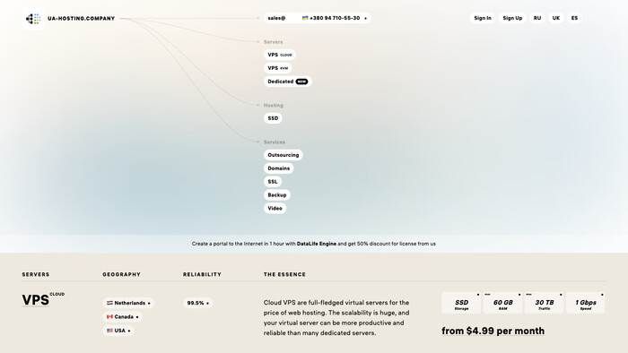Click the USA flag icon
This screenshot has width=628, height=353.
click(109, 331)
